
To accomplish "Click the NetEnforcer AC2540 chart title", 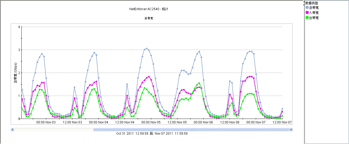I will tap(149, 9).
